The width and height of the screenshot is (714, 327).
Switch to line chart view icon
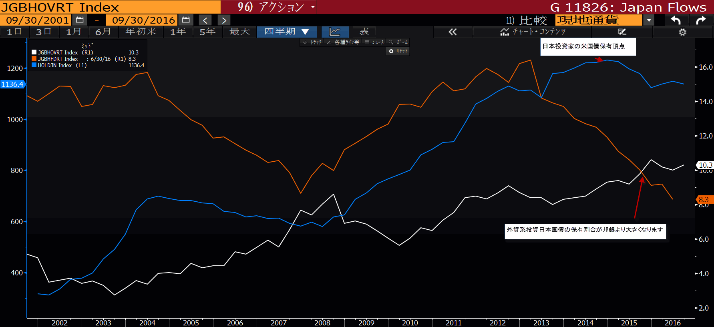pyautogui.click(x=335, y=32)
